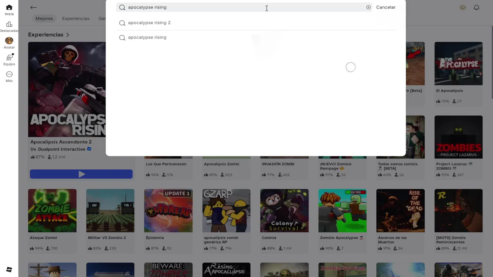This screenshot has width=493, height=277.
Task: Open the Project Lazarus ZOMBIES thumbnail
Action: (458, 137)
